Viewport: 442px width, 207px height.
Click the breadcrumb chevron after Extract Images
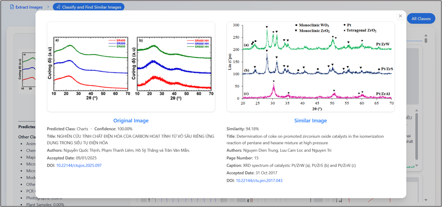[x=48, y=7]
